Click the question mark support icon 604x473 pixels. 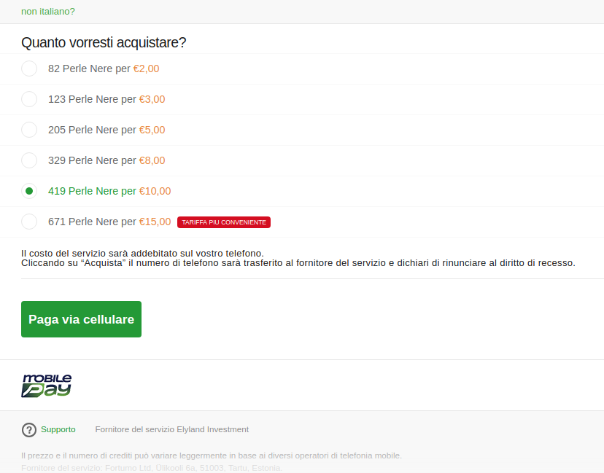[29, 430]
